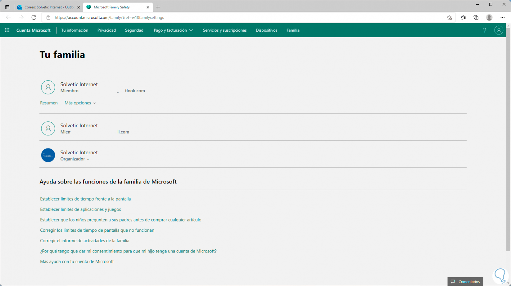The height and width of the screenshot is (286, 511).
Task: Click the page vertical scrollbar
Action: pyautogui.click(x=508, y=139)
